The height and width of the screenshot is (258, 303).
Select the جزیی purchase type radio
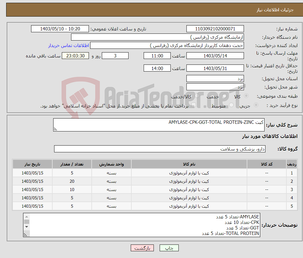coord(256,105)
